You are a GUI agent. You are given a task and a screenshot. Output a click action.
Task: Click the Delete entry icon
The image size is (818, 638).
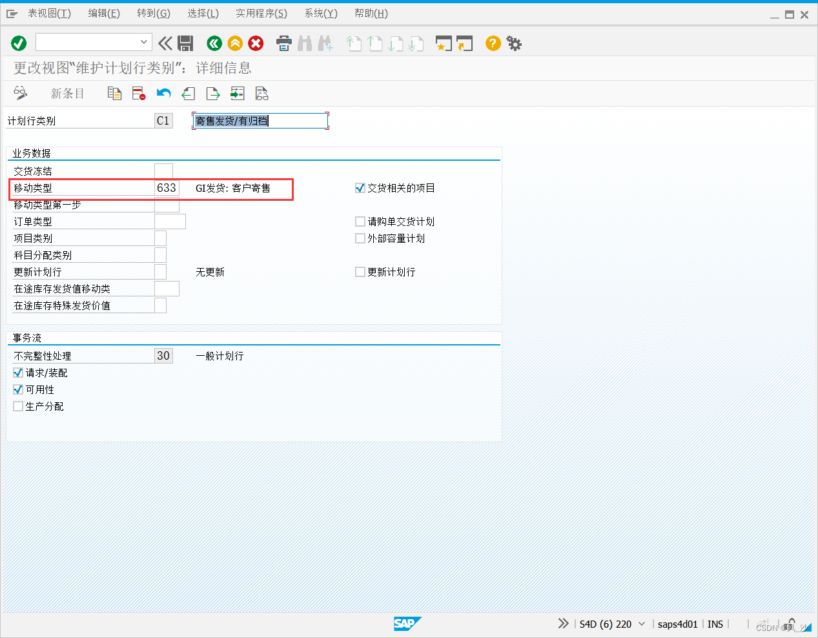point(138,93)
